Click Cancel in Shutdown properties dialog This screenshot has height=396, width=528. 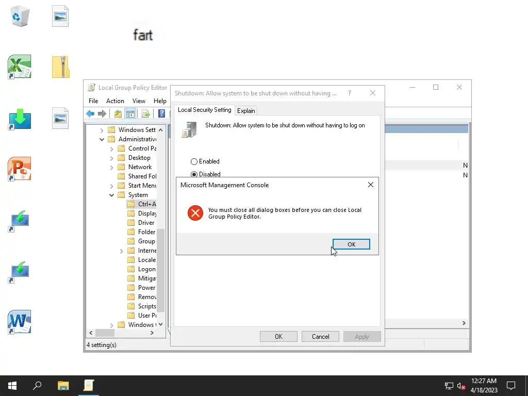coord(320,336)
